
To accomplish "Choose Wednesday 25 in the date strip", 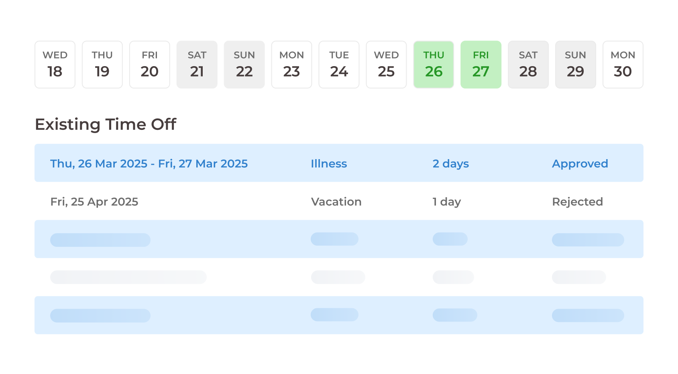I will tap(387, 65).
